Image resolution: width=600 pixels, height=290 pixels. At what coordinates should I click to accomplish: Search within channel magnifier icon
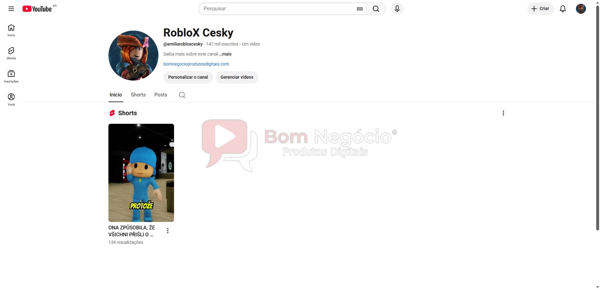(x=182, y=95)
